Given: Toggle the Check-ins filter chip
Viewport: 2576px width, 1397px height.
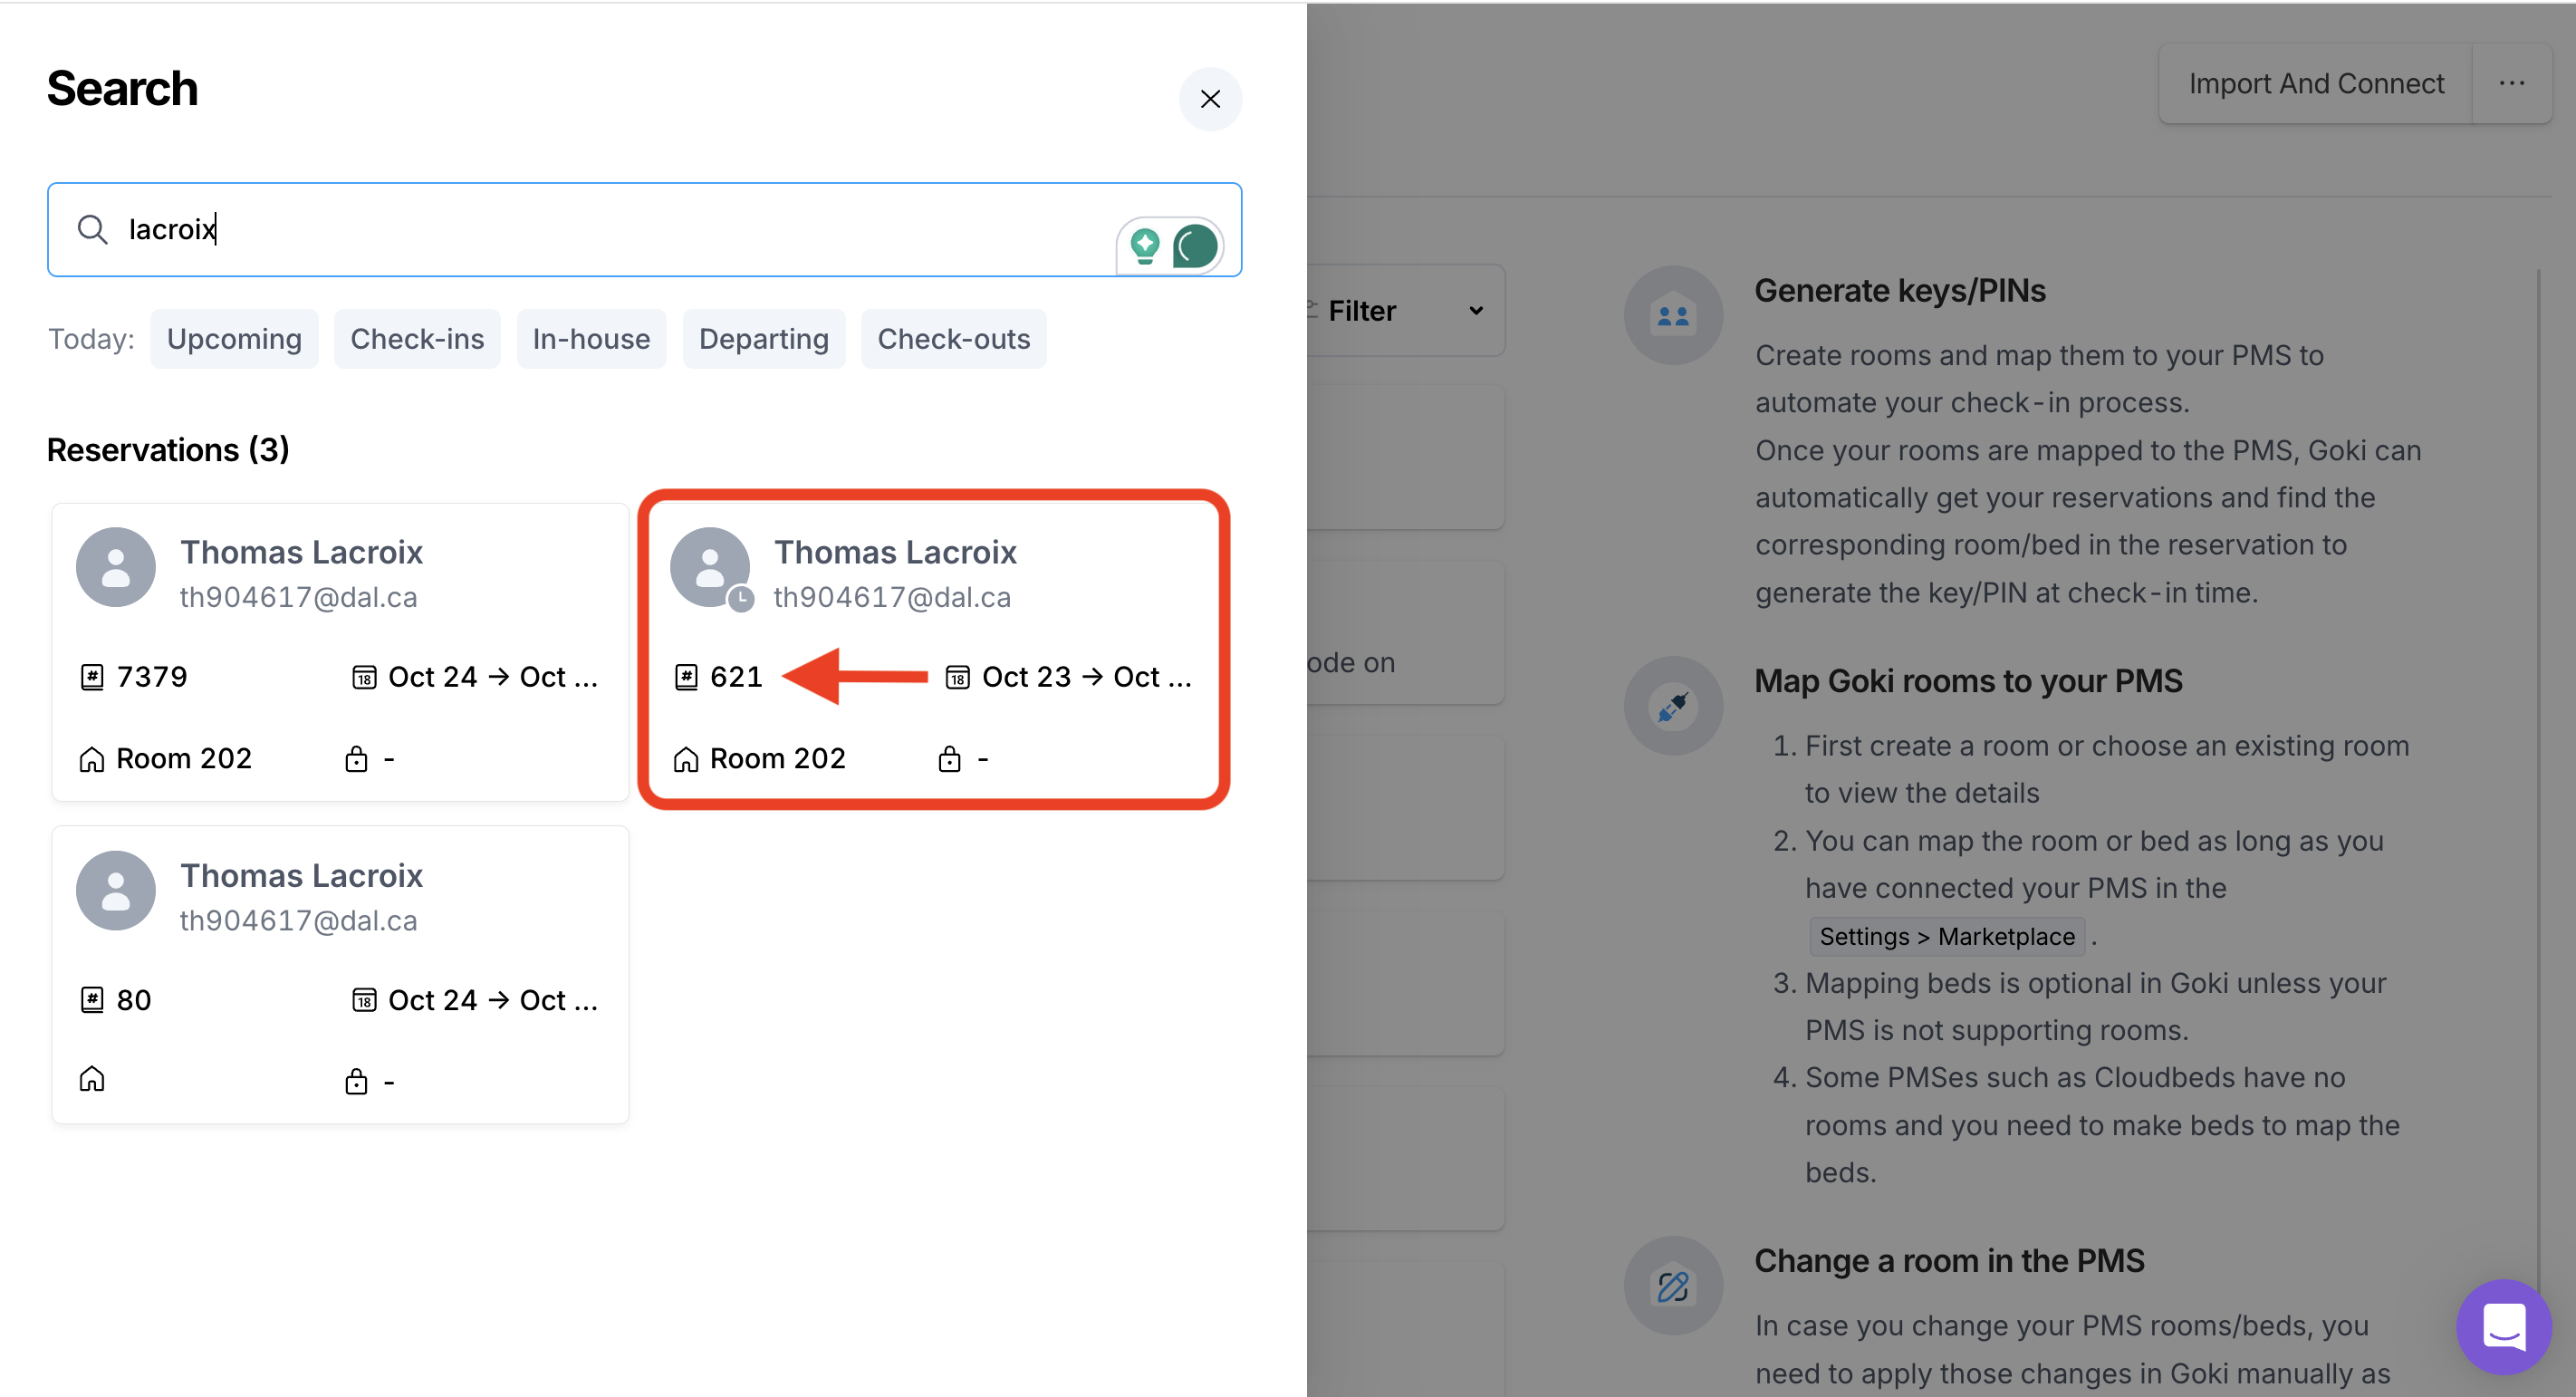Looking at the screenshot, I should (417, 339).
